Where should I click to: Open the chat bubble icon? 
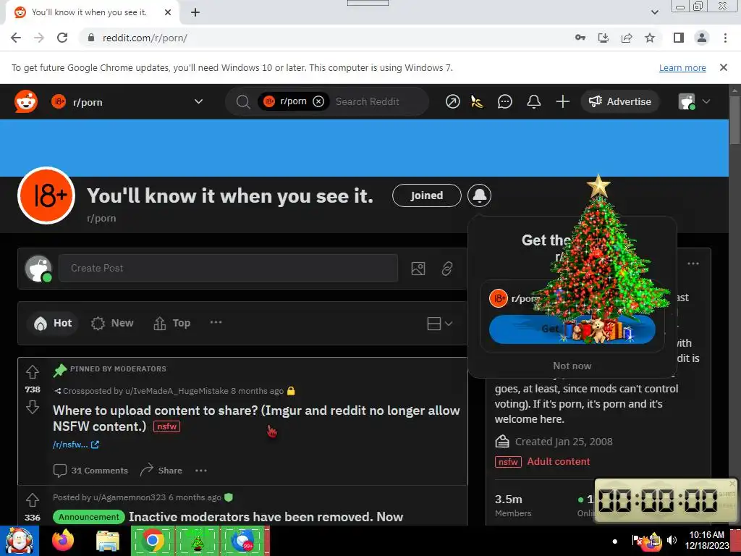(504, 101)
